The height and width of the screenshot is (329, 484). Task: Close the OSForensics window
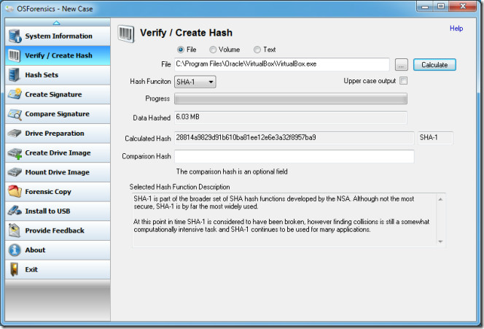point(462,6)
